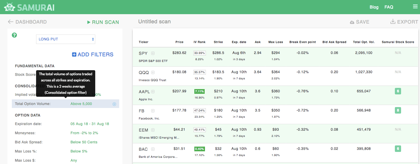This screenshot has width=420, height=164.
Task: Sort by Ticker column header
Action: click(x=143, y=42)
